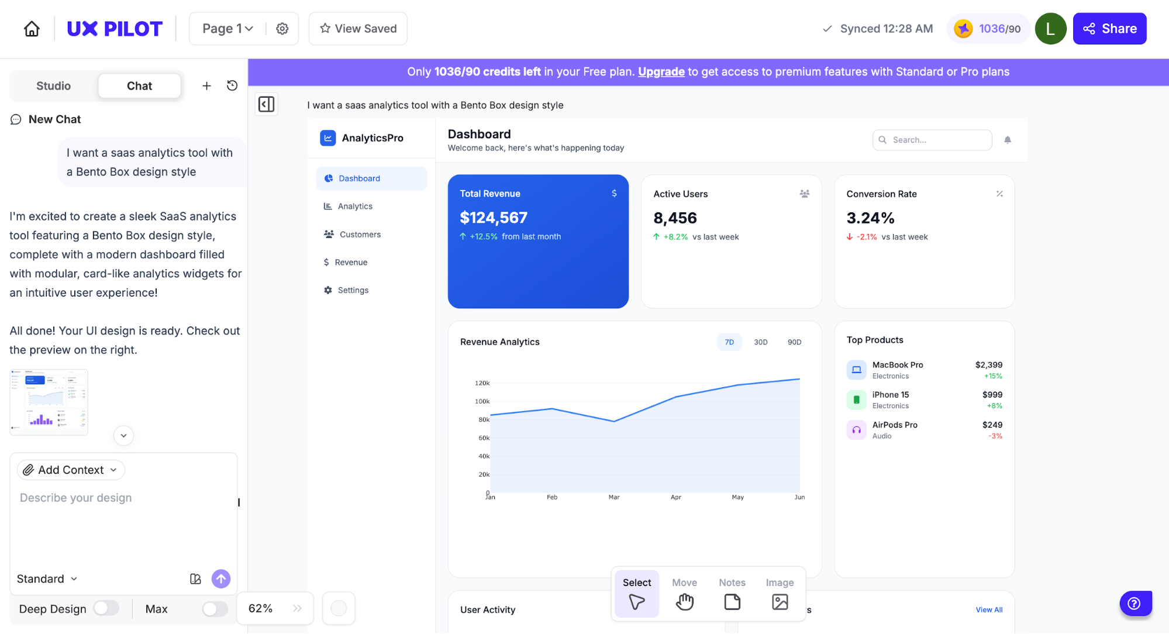This screenshot has width=1169, height=634.
Task: Click the home icon
Action: click(x=32, y=29)
